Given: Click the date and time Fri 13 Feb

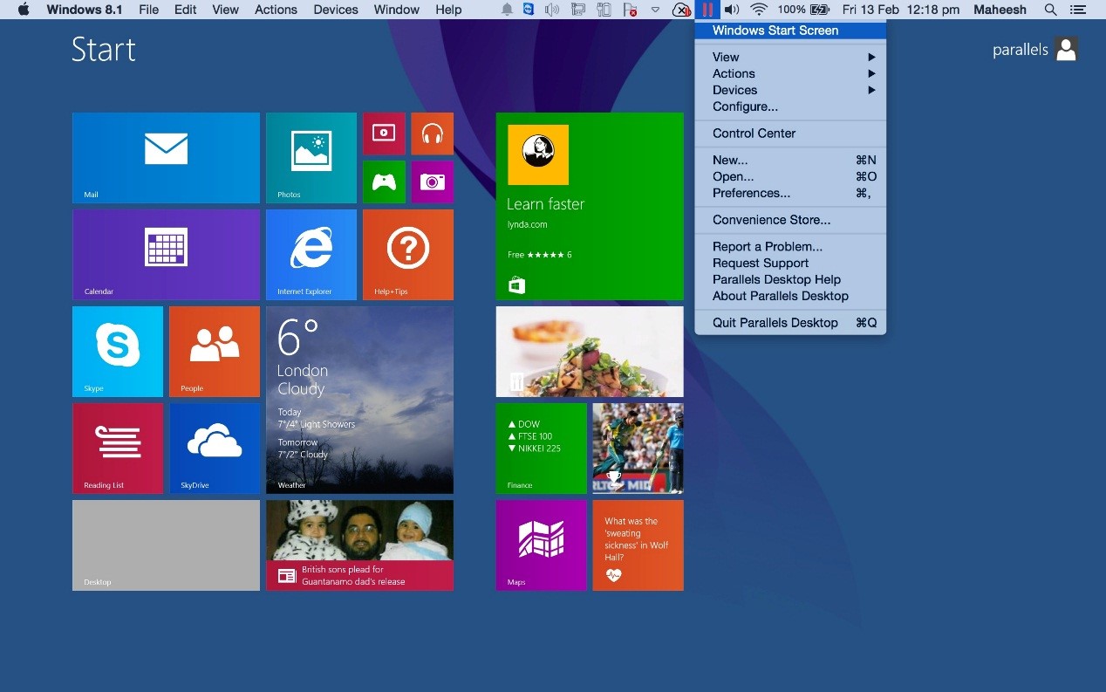Looking at the screenshot, I should click(901, 10).
